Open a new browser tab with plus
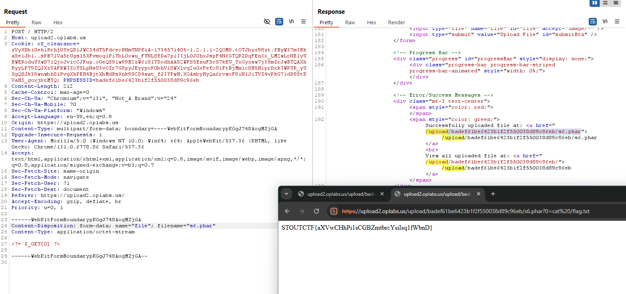Viewport: 626px width, 294px height. (x=493, y=194)
